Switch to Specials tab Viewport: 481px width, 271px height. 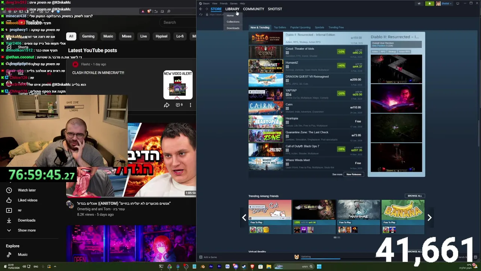click(319, 27)
